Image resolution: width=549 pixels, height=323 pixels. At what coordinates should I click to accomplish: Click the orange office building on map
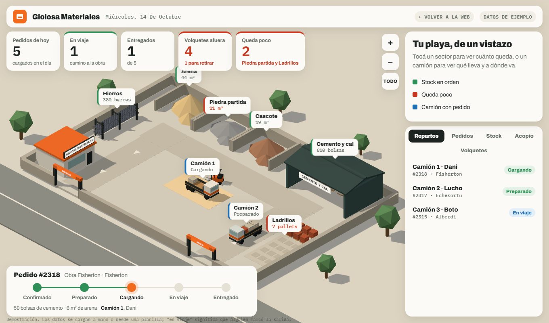point(65,149)
